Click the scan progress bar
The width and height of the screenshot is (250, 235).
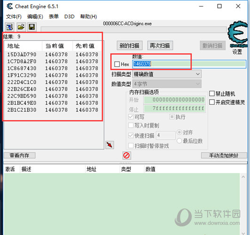pyautogui.click(x=134, y=29)
